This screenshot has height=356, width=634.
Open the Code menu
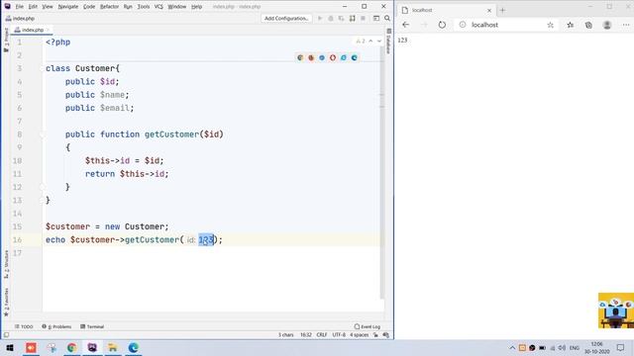89,7
